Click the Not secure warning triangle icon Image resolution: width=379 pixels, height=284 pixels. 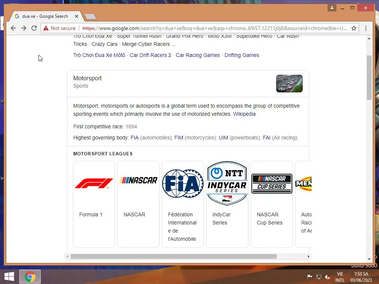point(46,28)
